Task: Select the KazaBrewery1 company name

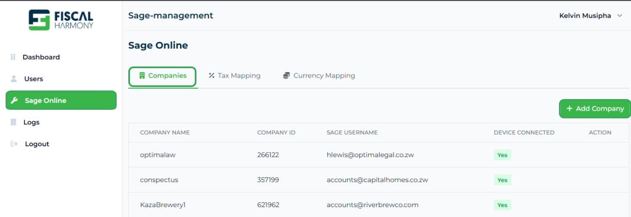Action: [163, 205]
